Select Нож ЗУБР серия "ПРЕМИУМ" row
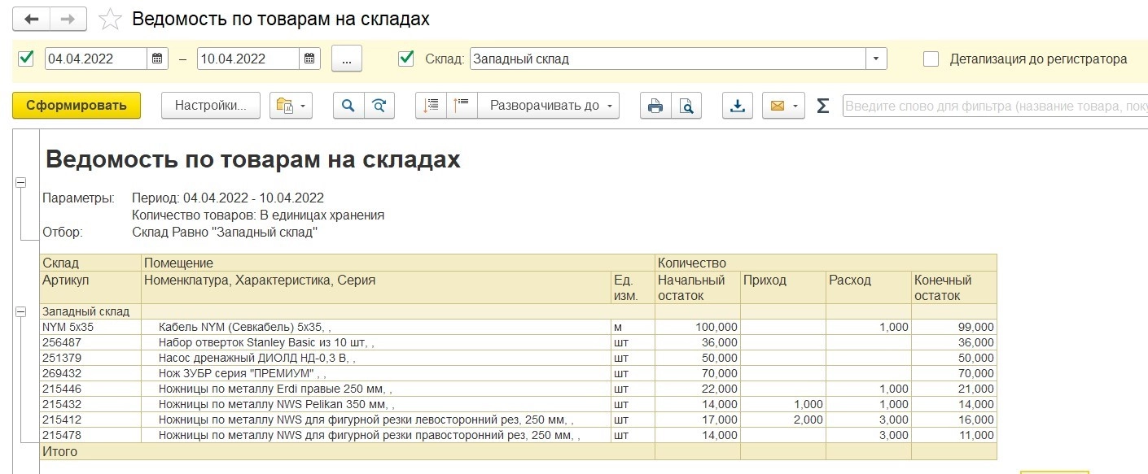This screenshot has height=474, width=1148. pos(518,373)
